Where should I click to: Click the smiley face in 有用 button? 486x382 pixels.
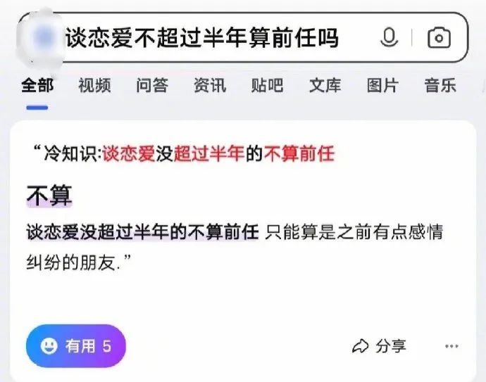[x=49, y=346]
